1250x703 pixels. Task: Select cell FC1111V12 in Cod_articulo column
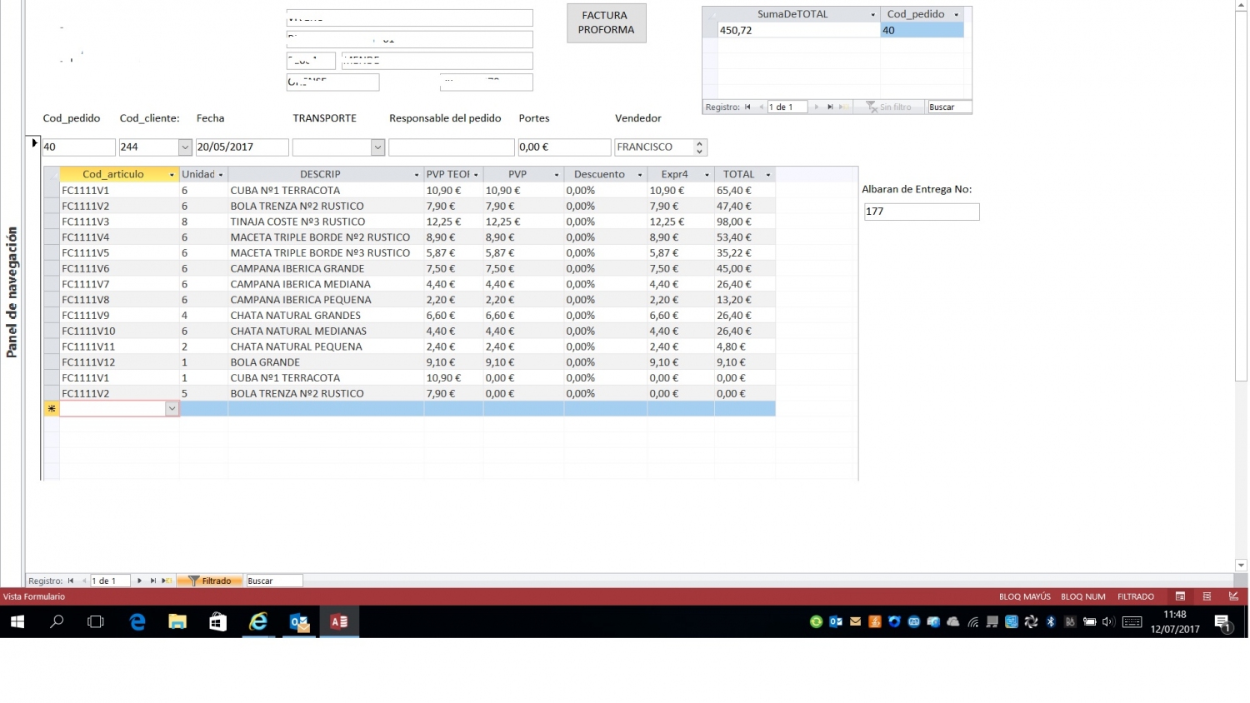point(119,362)
